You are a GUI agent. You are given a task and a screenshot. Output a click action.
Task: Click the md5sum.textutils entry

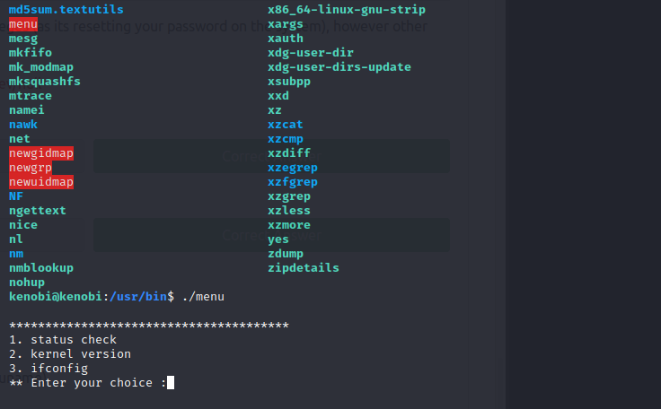[x=66, y=10]
